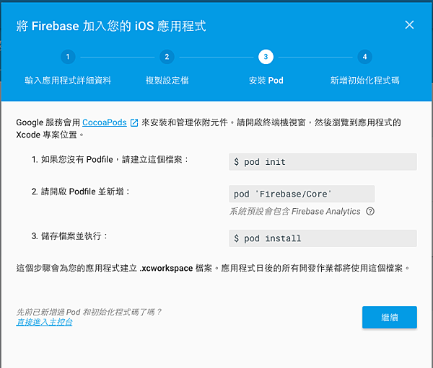This screenshot has width=433, height=368.
Task: Select the pod 'Firebase/Core' code field
Action: [301, 194]
